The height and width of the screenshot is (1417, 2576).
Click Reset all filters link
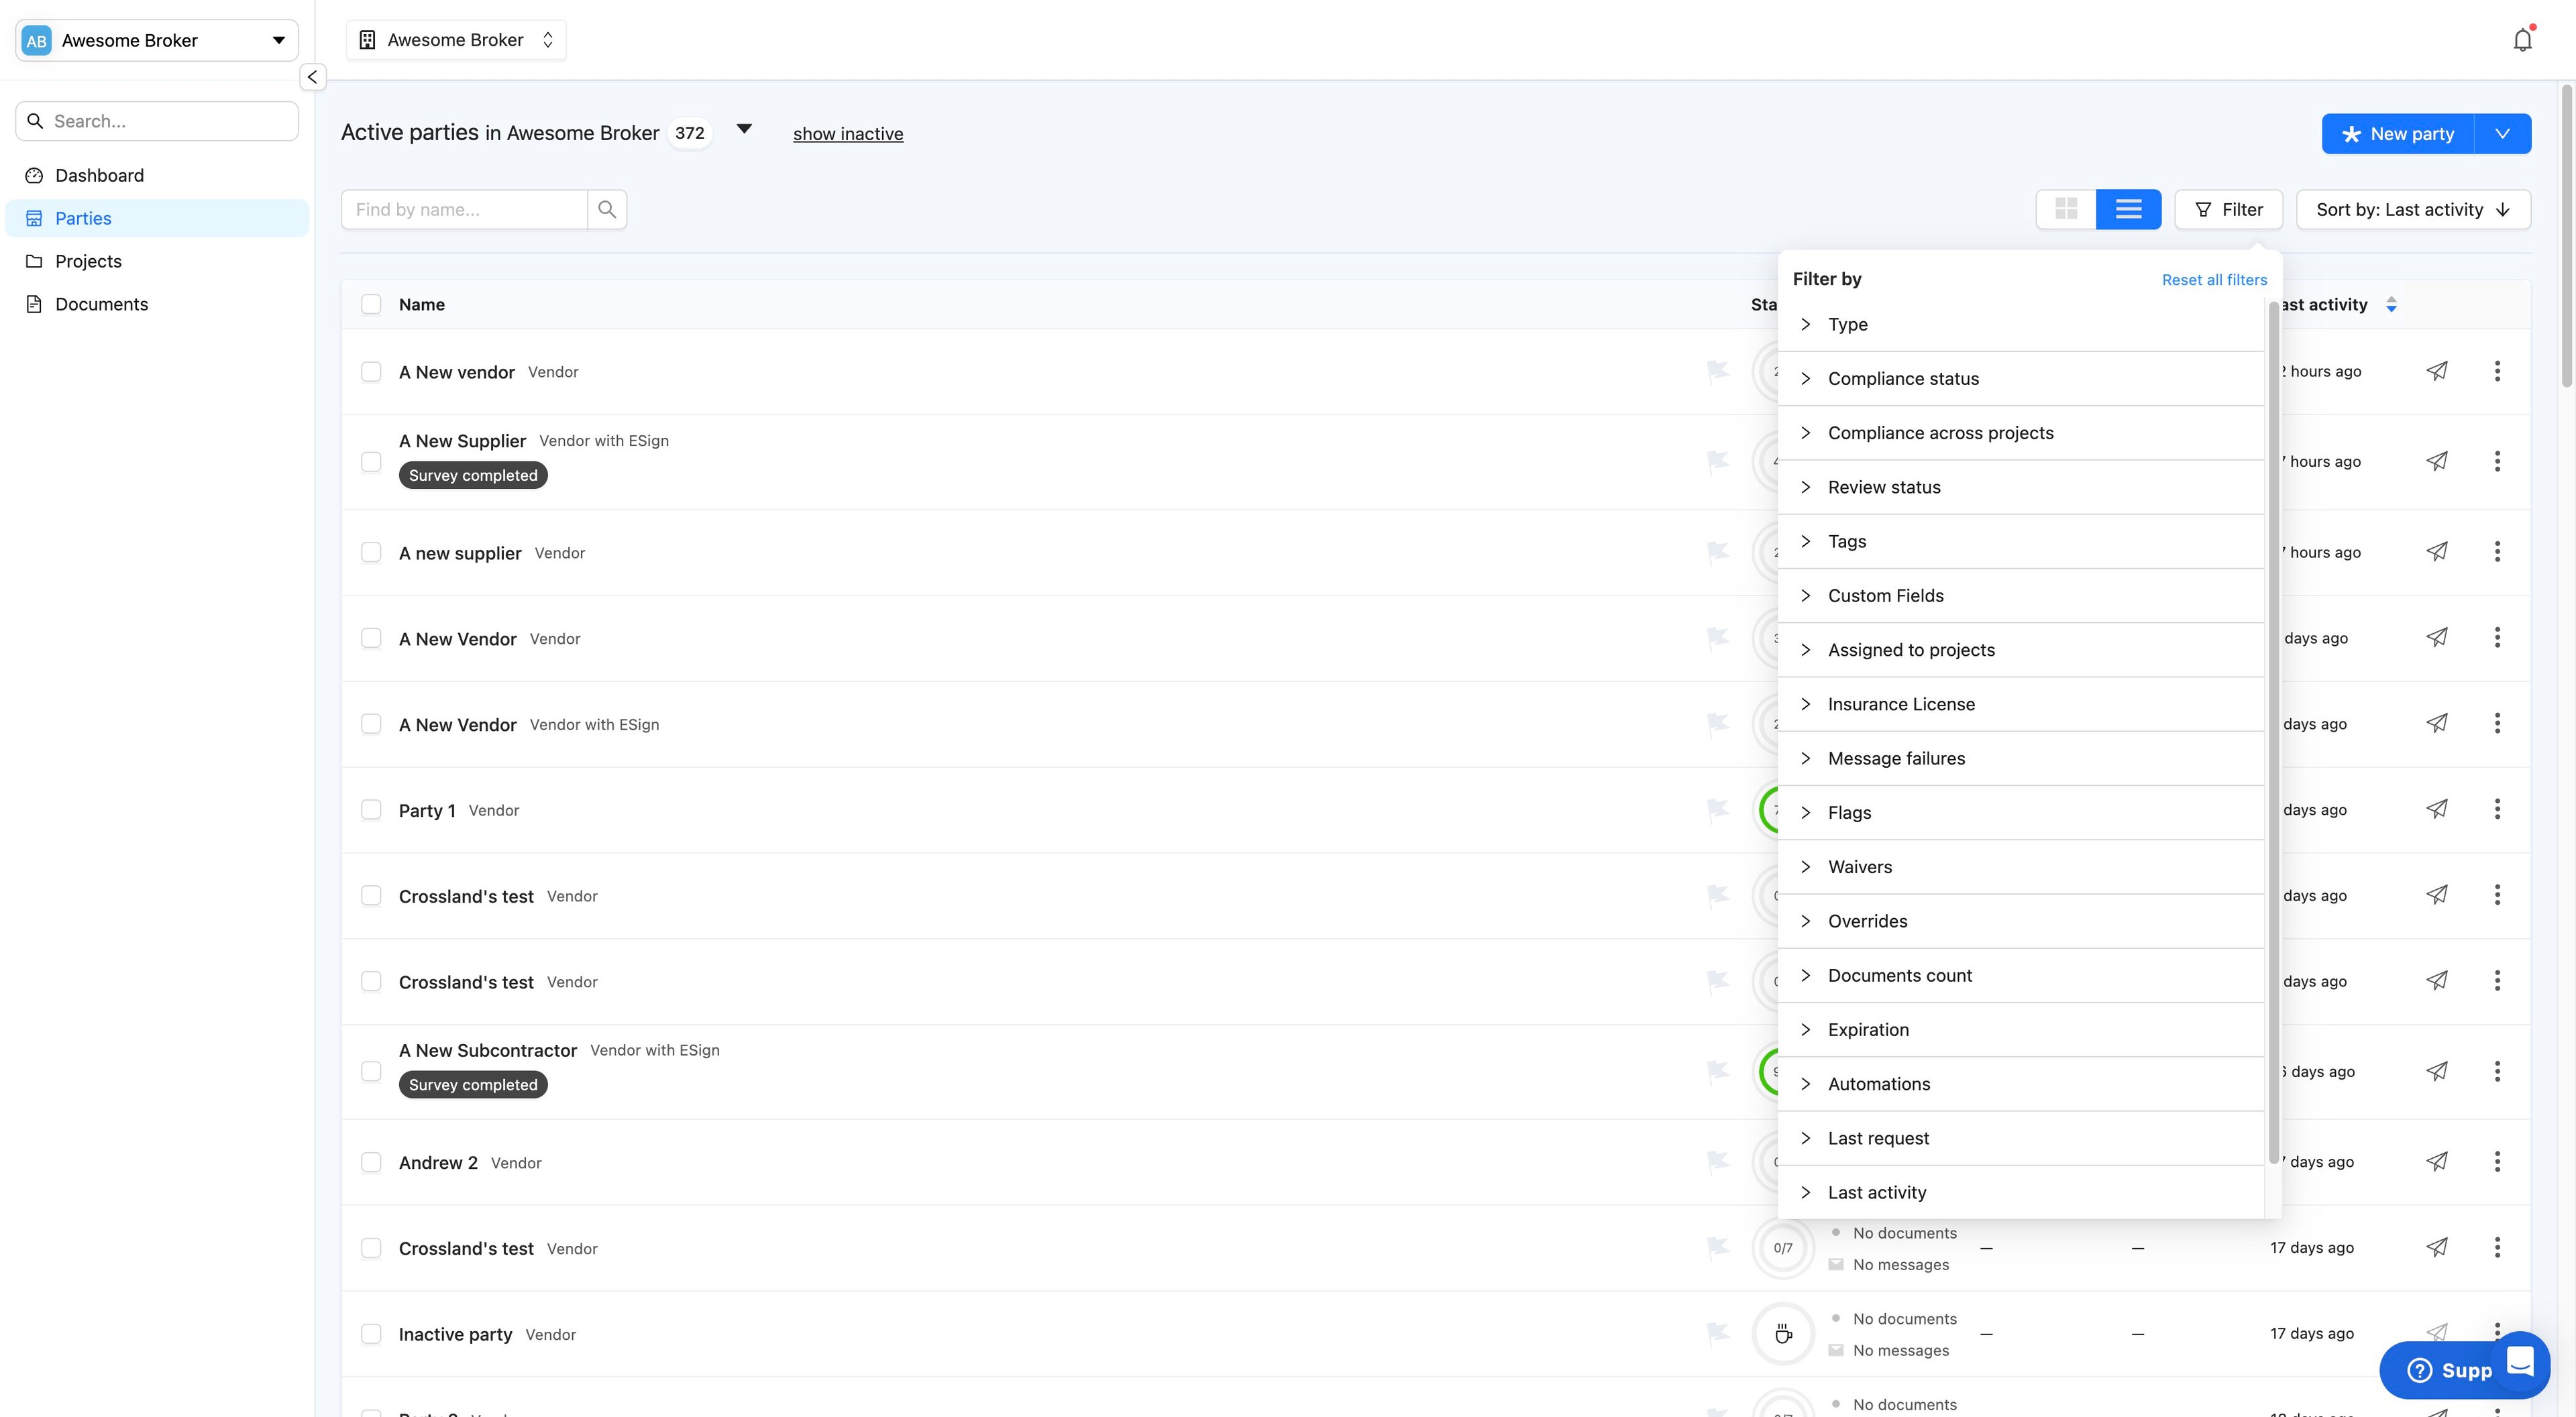[x=2214, y=280]
